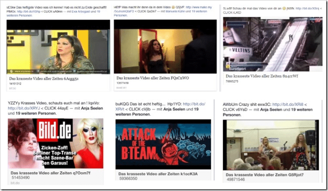Click title 'Das krasseste Video aller Zeiten k1ocK3A'
The image size is (328, 191).
point(158,174)
